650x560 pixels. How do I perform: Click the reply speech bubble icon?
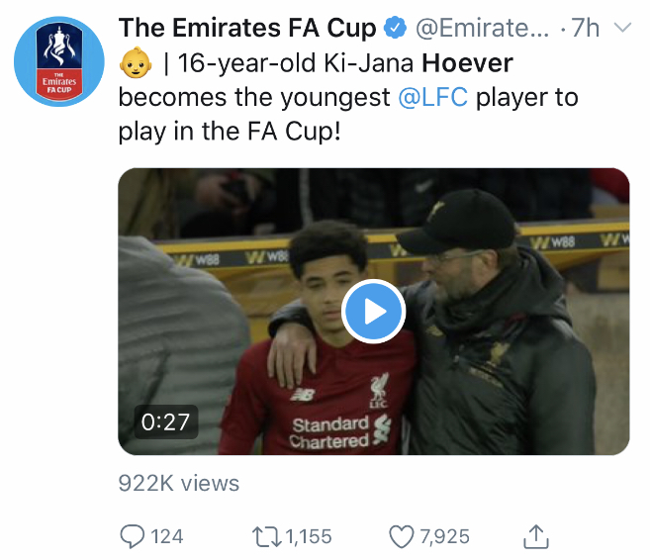pyautogui.click(x=133, y=536)
